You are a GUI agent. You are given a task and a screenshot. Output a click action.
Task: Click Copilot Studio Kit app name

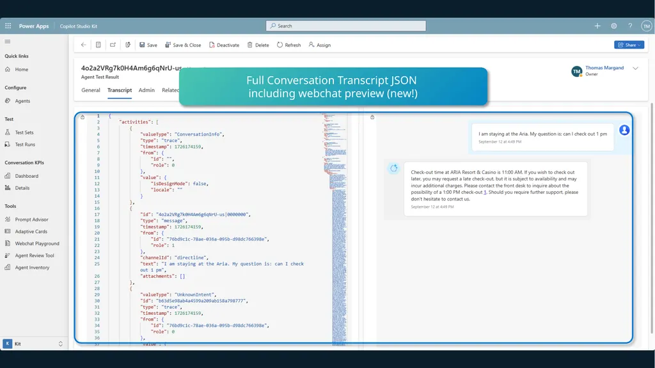click(79, 26)
